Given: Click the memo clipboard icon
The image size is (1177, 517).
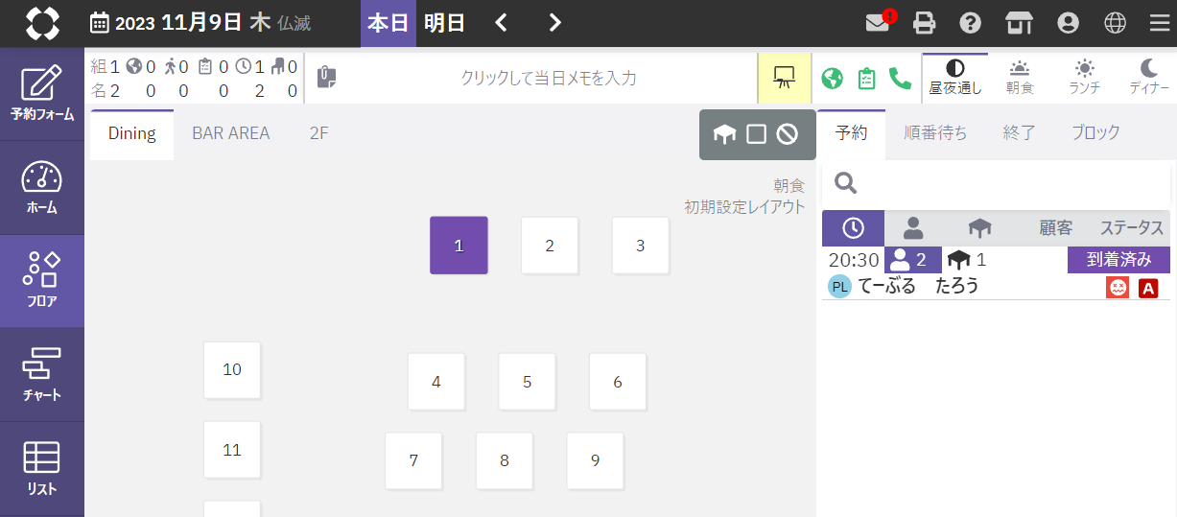Looking at the screenshot, I should pos(327,78).
